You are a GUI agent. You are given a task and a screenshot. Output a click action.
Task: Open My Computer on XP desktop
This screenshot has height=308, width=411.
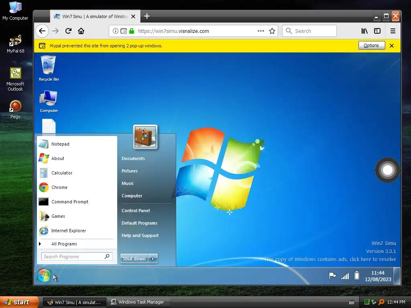(x=15, y=11)
